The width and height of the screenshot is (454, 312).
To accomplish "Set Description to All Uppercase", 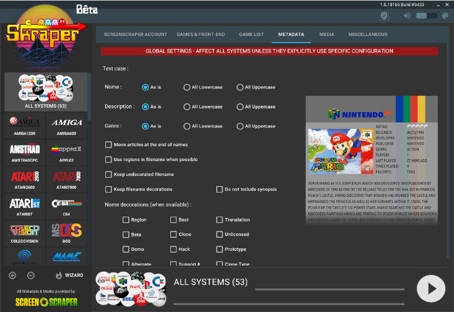I will coord(240,107).
